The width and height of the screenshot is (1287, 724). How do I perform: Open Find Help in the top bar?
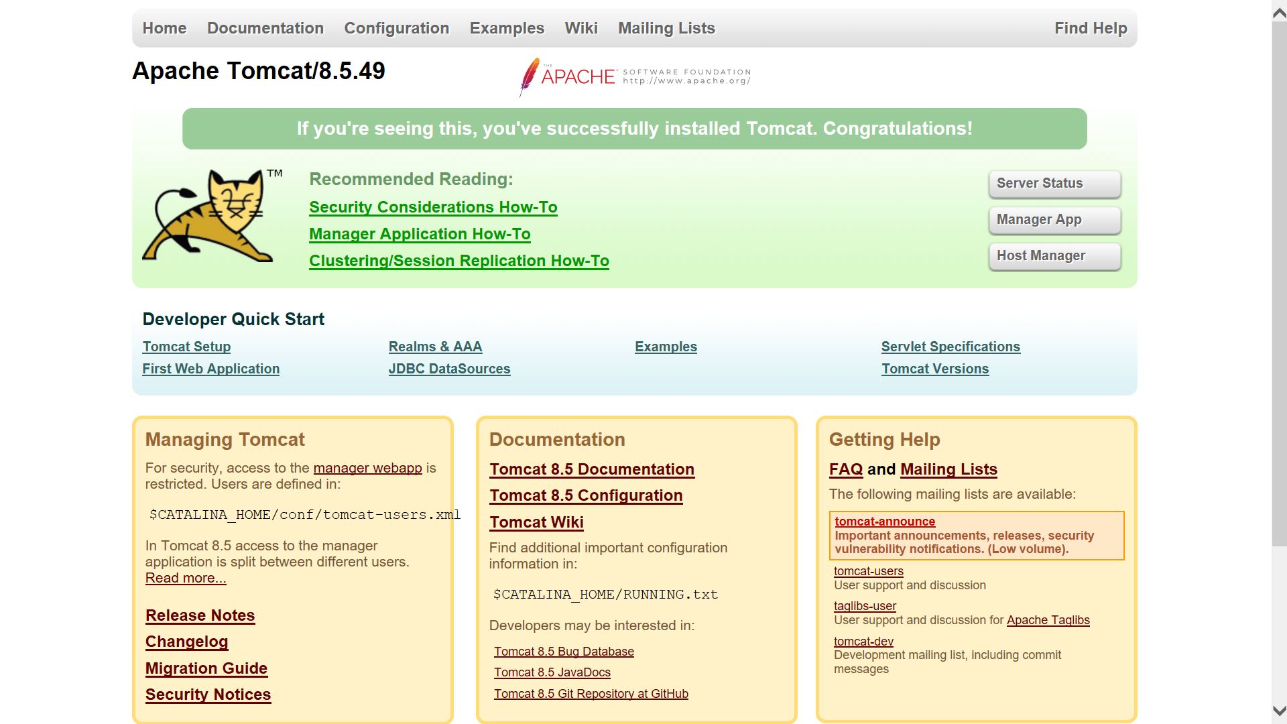(x=1090, y=28)
